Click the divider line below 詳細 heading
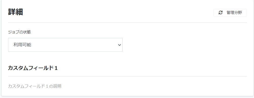 [x=127, y=22]
